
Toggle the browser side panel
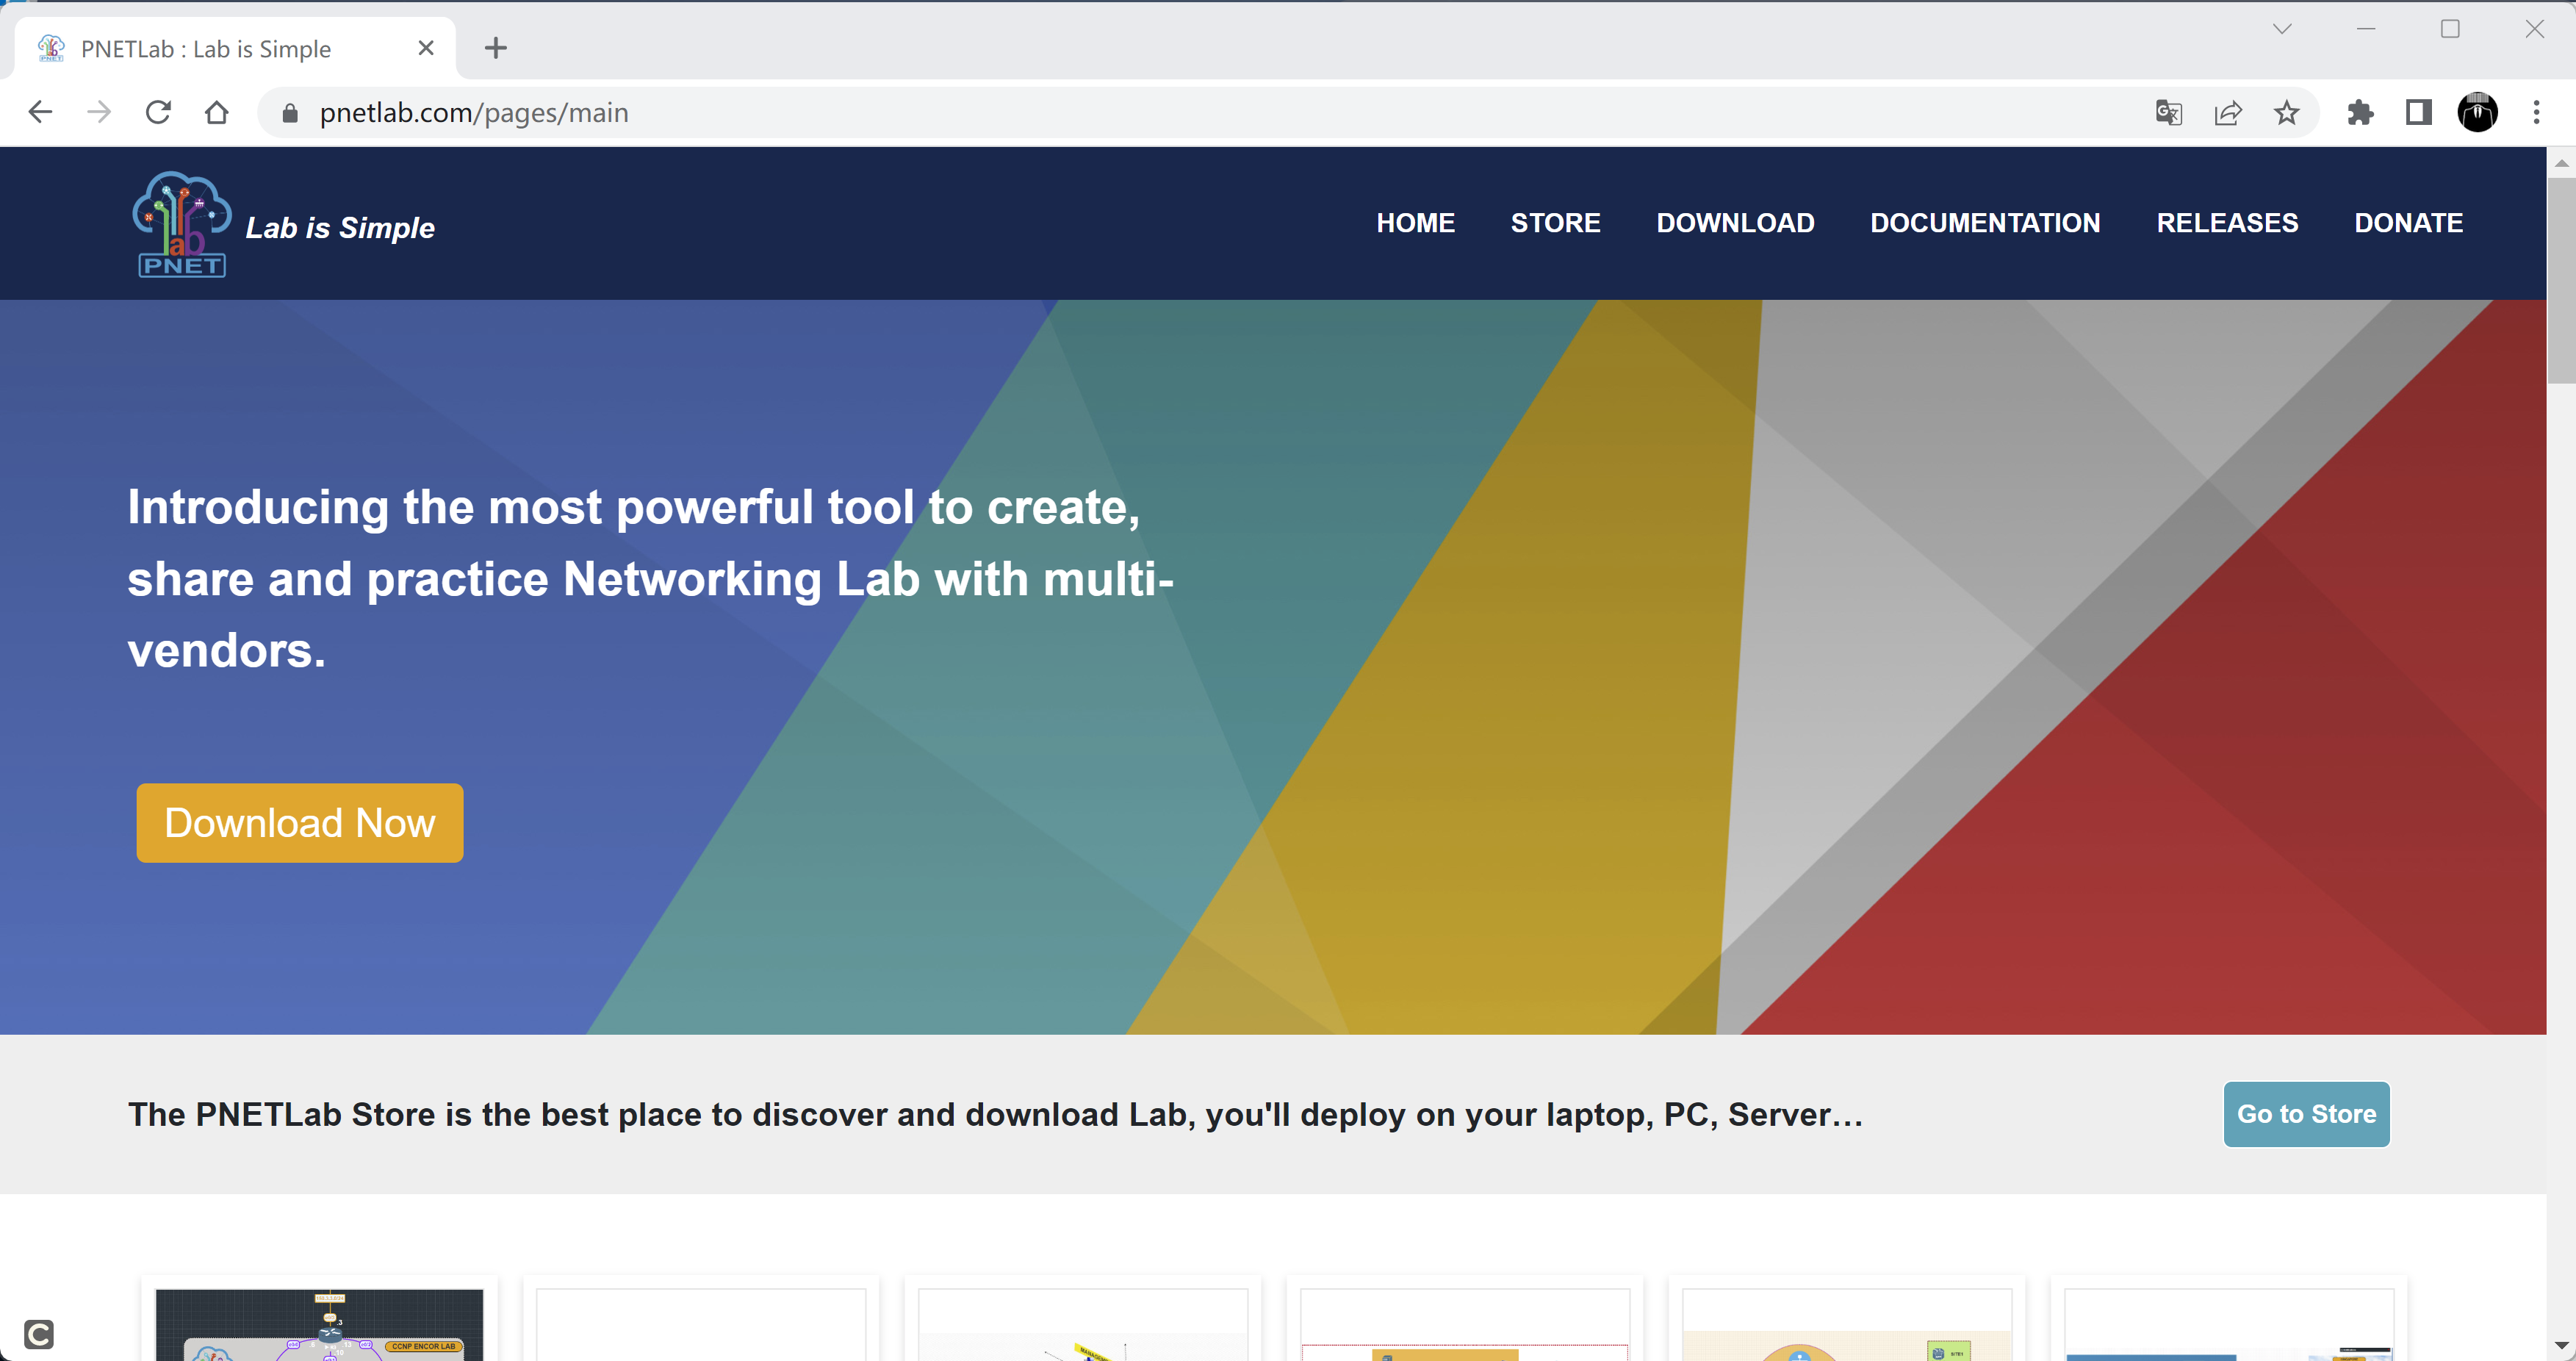pos(2418,113)
